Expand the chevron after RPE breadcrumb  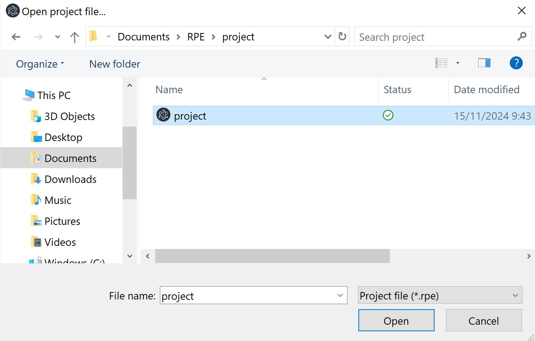213,37
